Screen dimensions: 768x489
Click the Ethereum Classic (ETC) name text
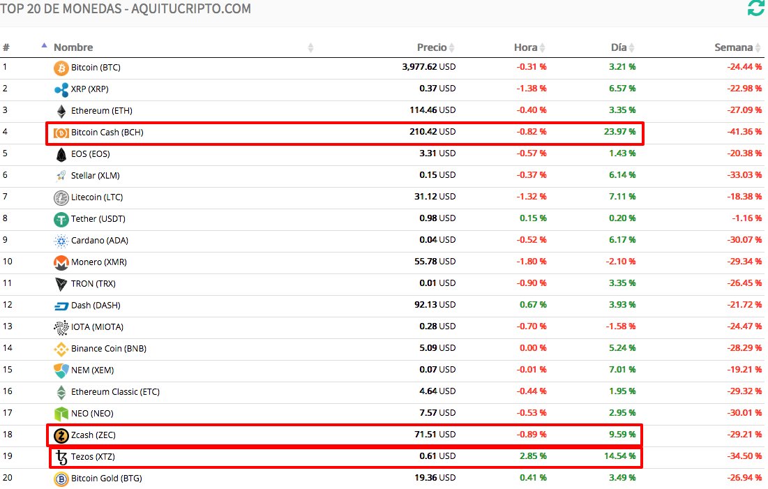[x=115, y=392]
